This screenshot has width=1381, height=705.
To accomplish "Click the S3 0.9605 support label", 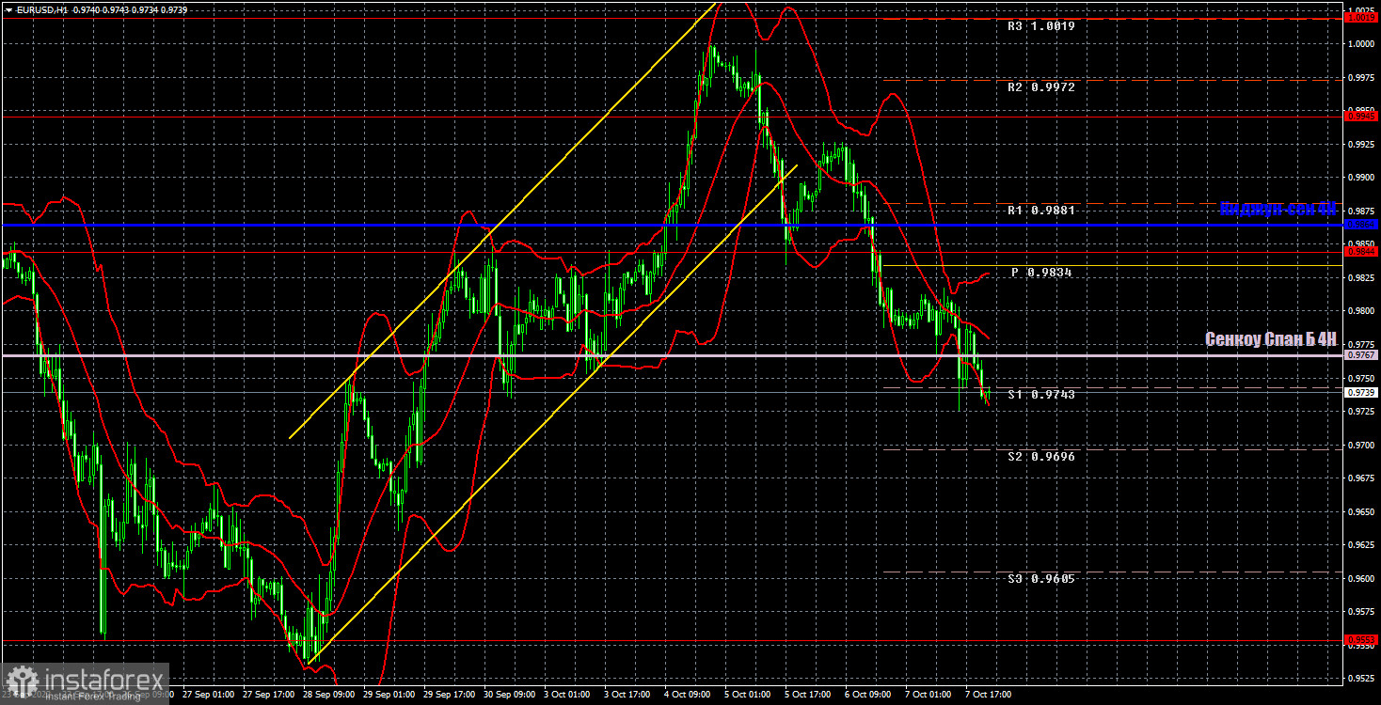I will 1040,578.
